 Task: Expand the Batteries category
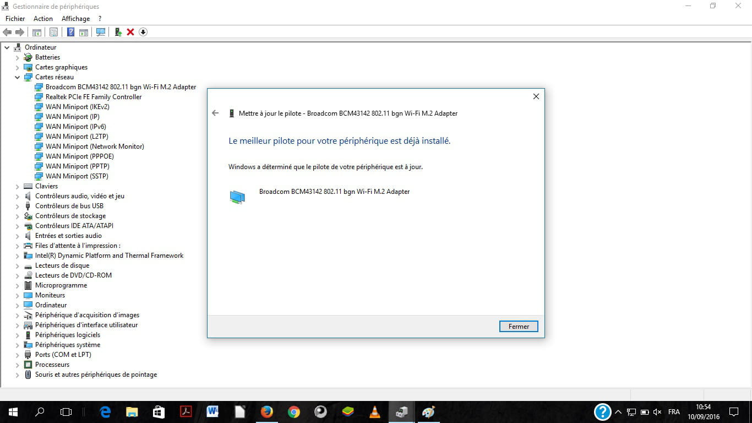pos(18,57)
